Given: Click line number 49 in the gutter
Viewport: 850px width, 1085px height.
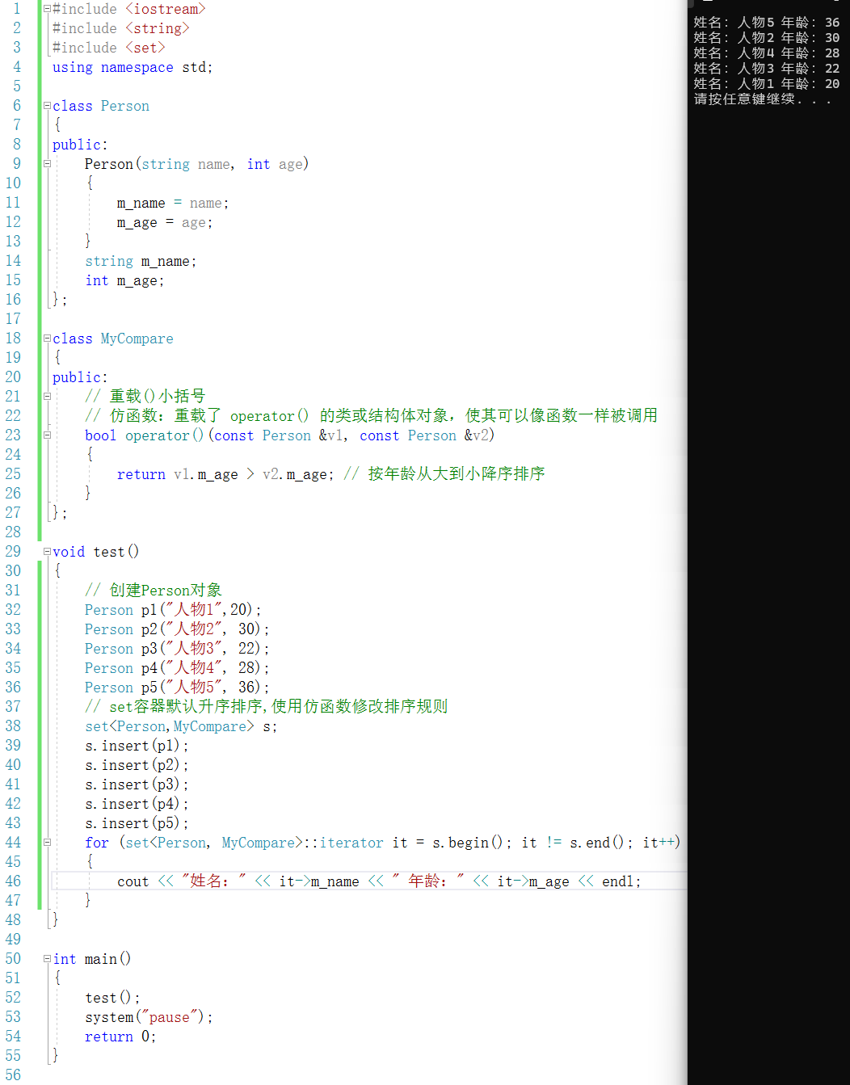Looking at the screenshot, I should (x=13, y=940).
